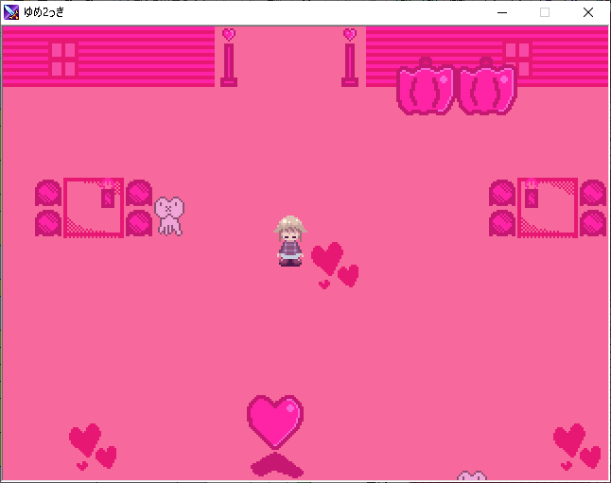Click the right square table with candle
This screenshot has height=483, width=611.
pyautogui.click(x=548, y=207)
